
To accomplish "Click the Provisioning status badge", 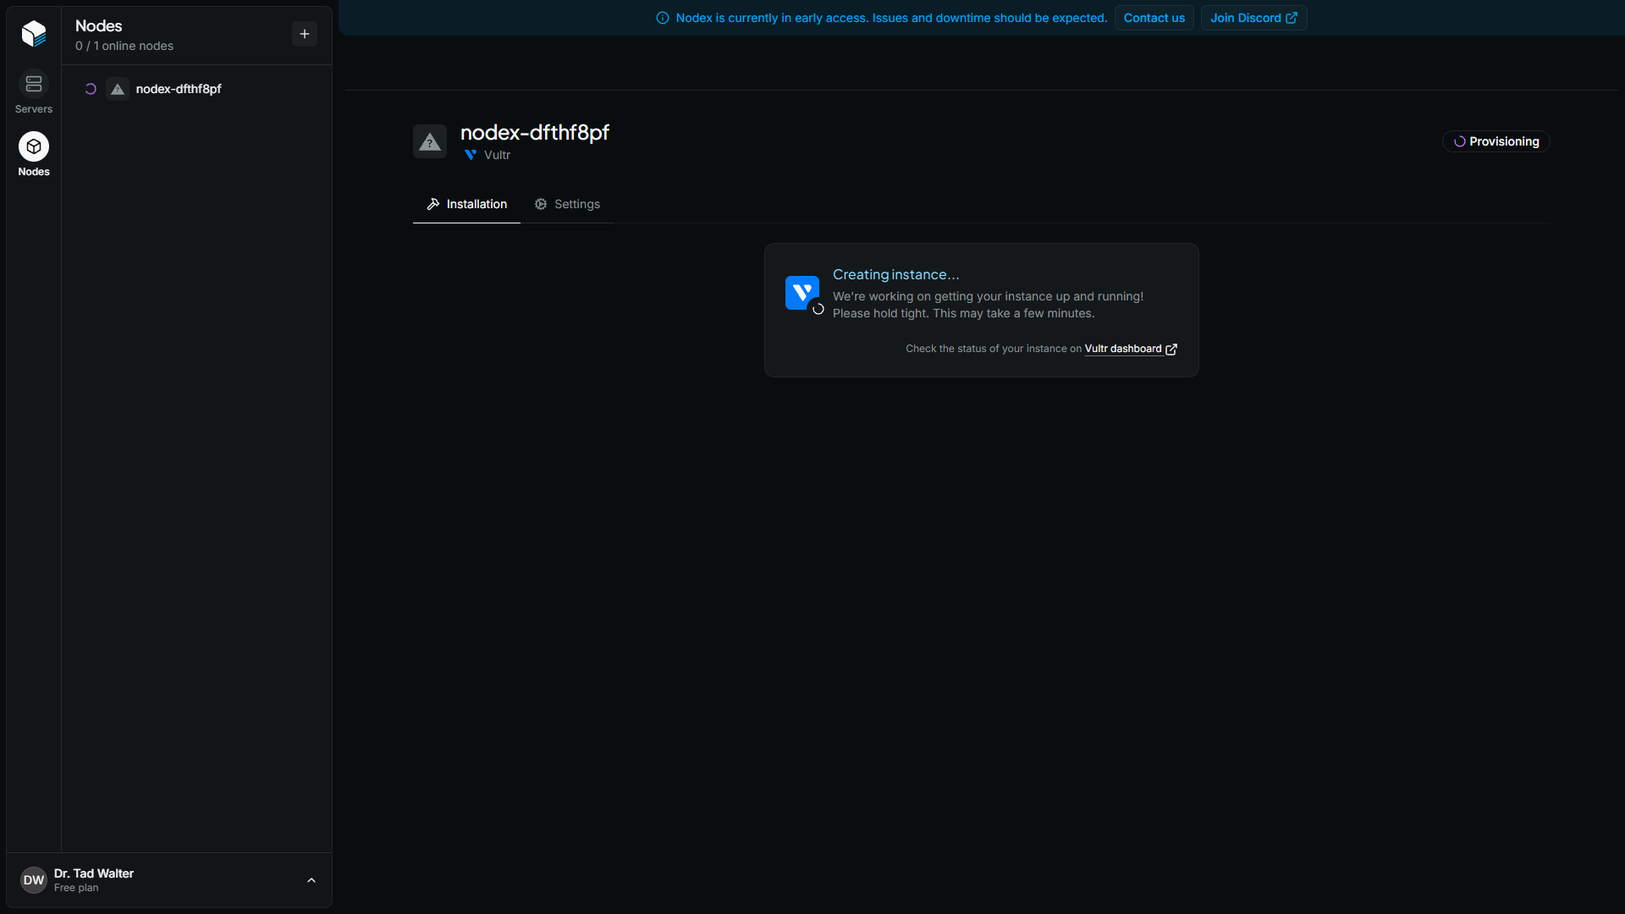I will (x=1496, y=141).
